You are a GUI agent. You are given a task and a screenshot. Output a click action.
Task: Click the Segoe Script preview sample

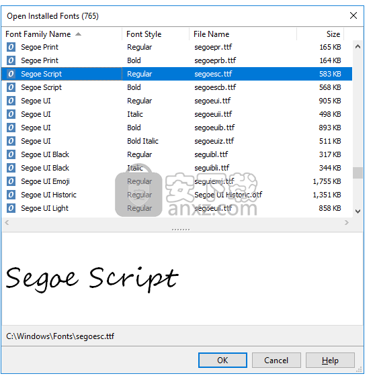tap(92, 279)
